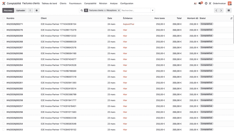The image size is (234, 132).
Task: Open the debug tools icon
Action: pos(210,3)
